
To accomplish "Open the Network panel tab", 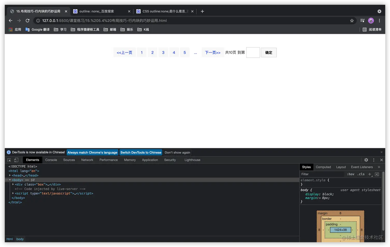I will pos(87,160).
